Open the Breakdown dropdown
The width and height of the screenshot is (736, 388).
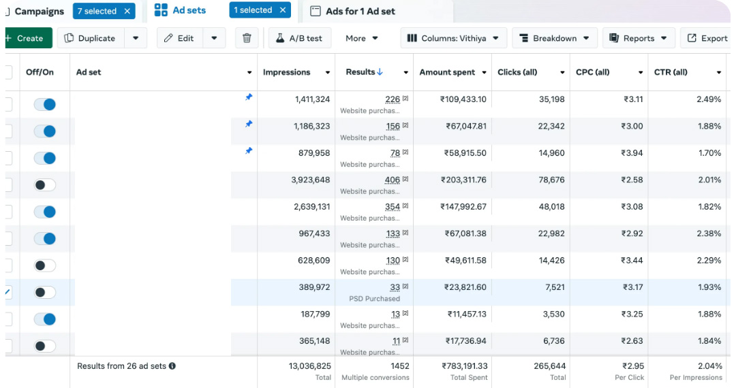(x=555, y=38)
